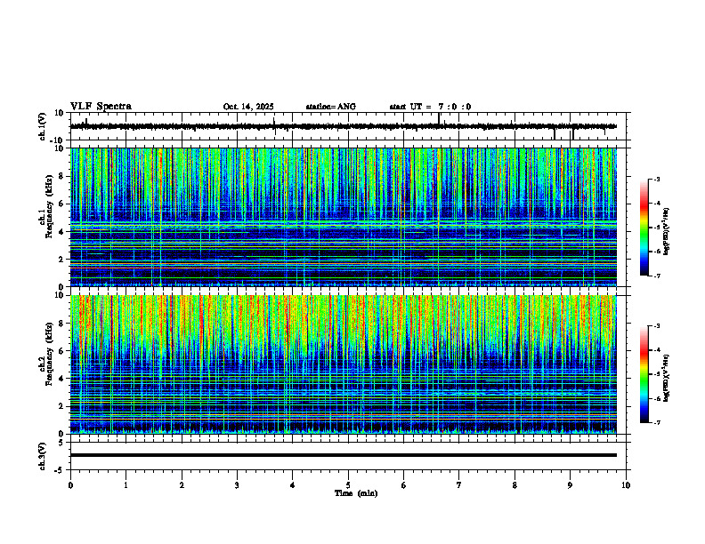Click the lower colorbar "log(PSD)" label
Image resolution: width=705 pixels, height=544 pixels.
pyautogui.click(x=667, y=377)
